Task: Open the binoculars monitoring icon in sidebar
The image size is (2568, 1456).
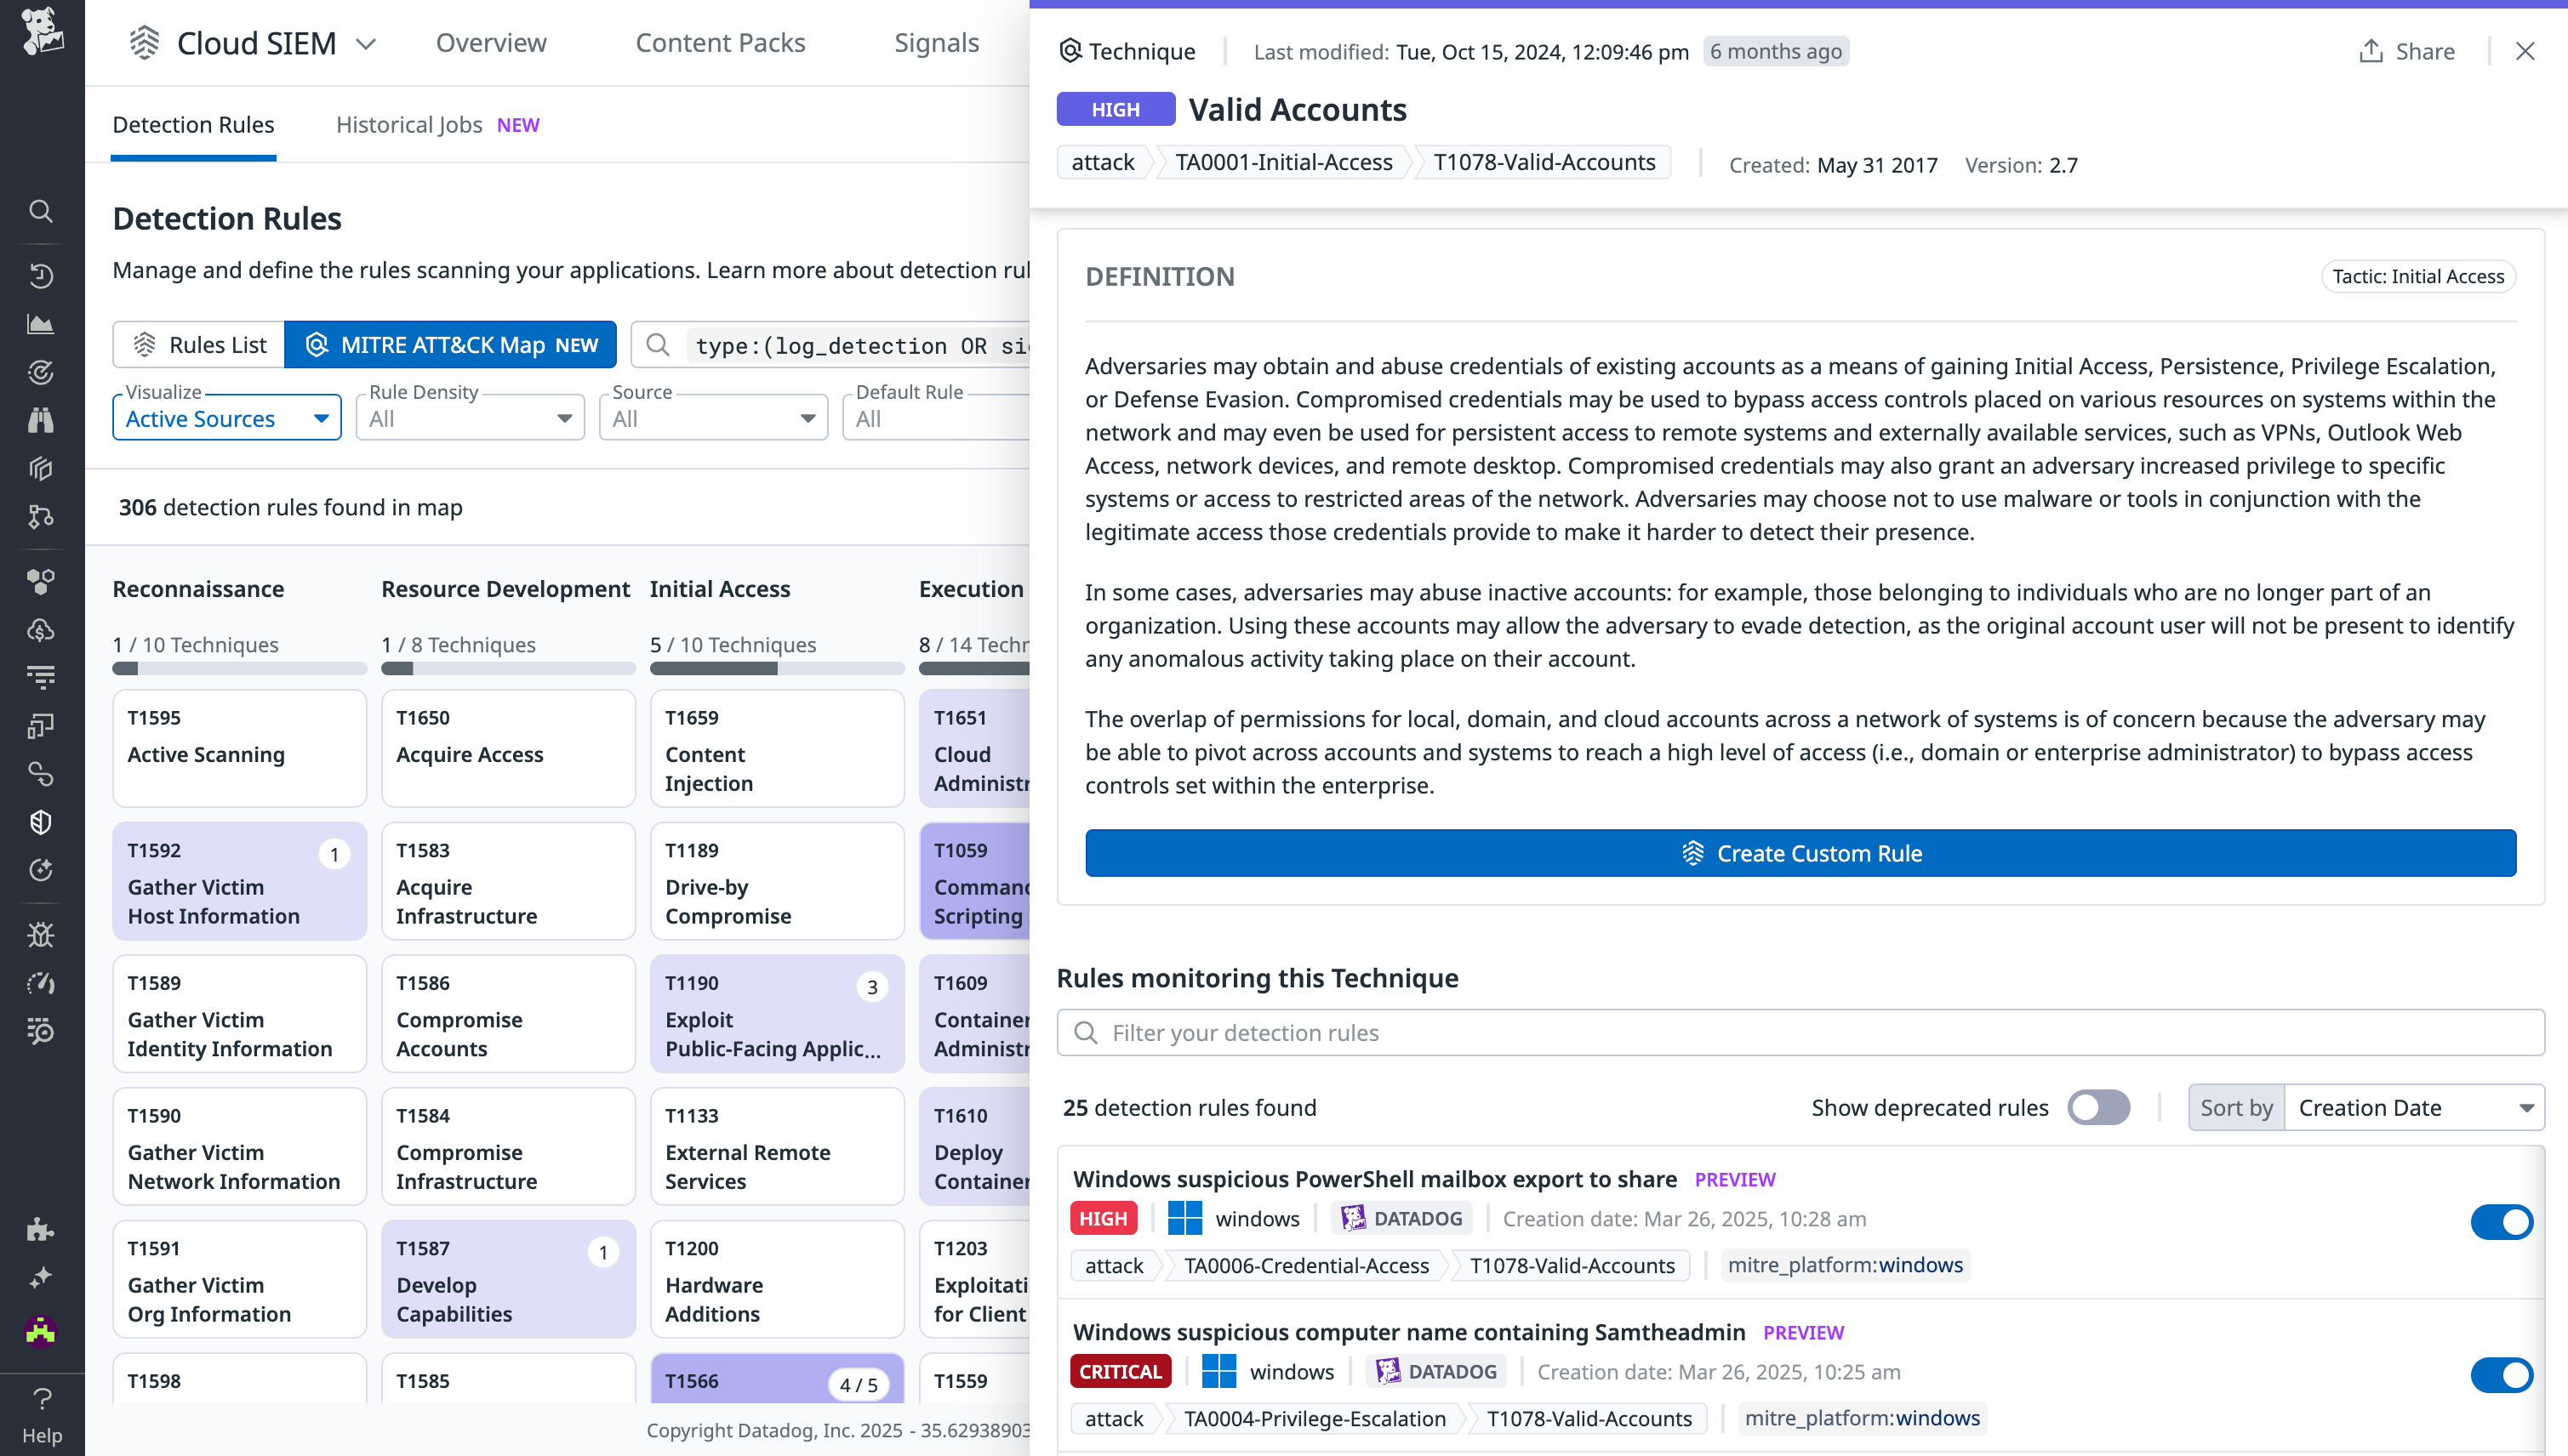Action: coord(41,420)
